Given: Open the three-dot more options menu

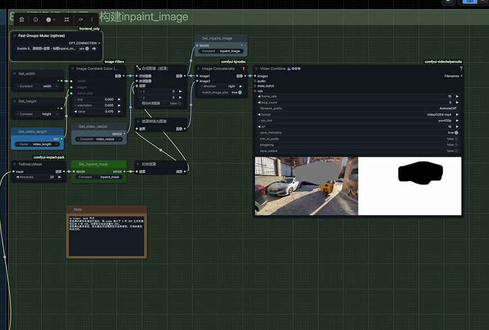Looking at the screenshot, I should (92, 19).
